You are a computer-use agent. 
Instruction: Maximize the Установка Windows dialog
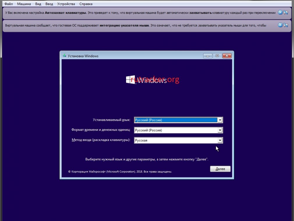217,56
